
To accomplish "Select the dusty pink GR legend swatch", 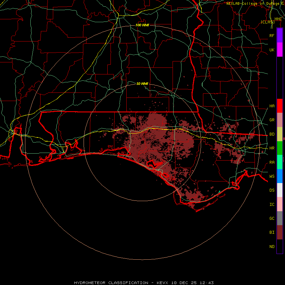I will click(280, 120).
